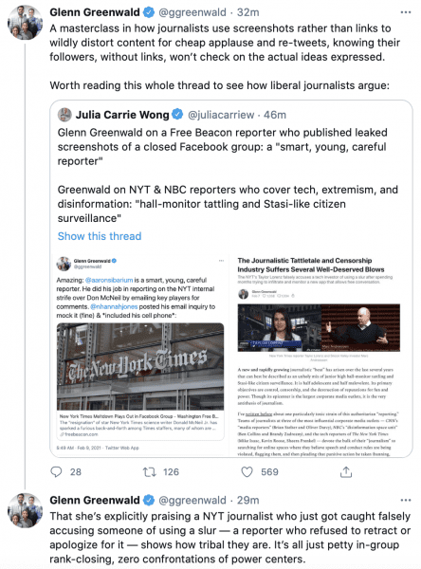The image size is (421, 569).
Task: Click Julia Carrie Wong's verified badge
Action: [x=177, y=115]
